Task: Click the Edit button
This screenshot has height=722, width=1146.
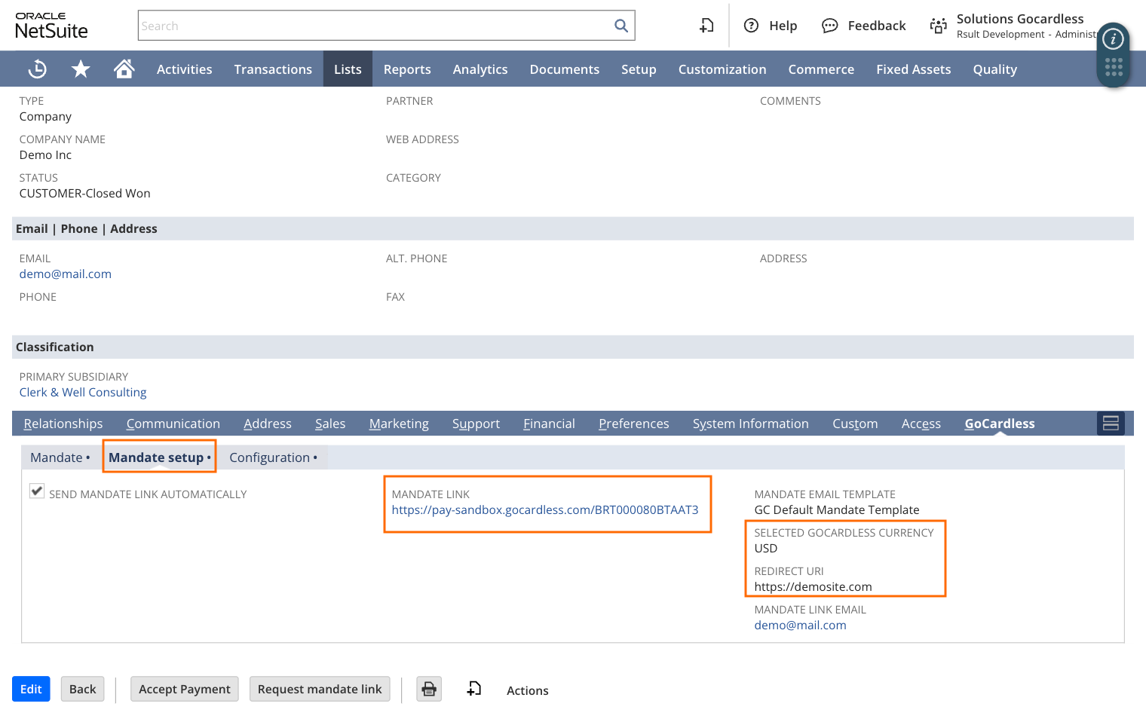Action: click(31, 689)
